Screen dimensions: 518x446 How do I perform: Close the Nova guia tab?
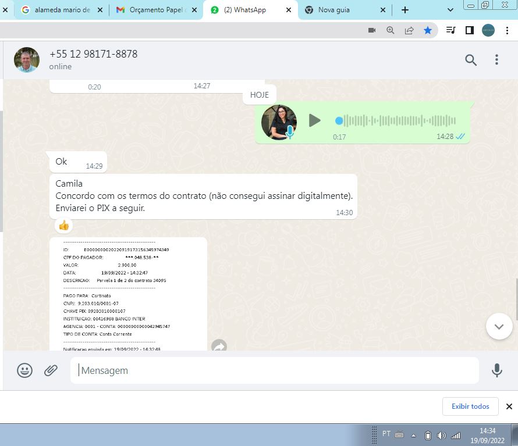pyautogui.click(x=383, y=10)
